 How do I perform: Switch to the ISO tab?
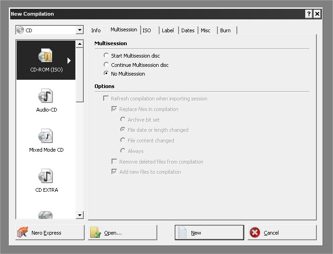(x=147, y=30)
